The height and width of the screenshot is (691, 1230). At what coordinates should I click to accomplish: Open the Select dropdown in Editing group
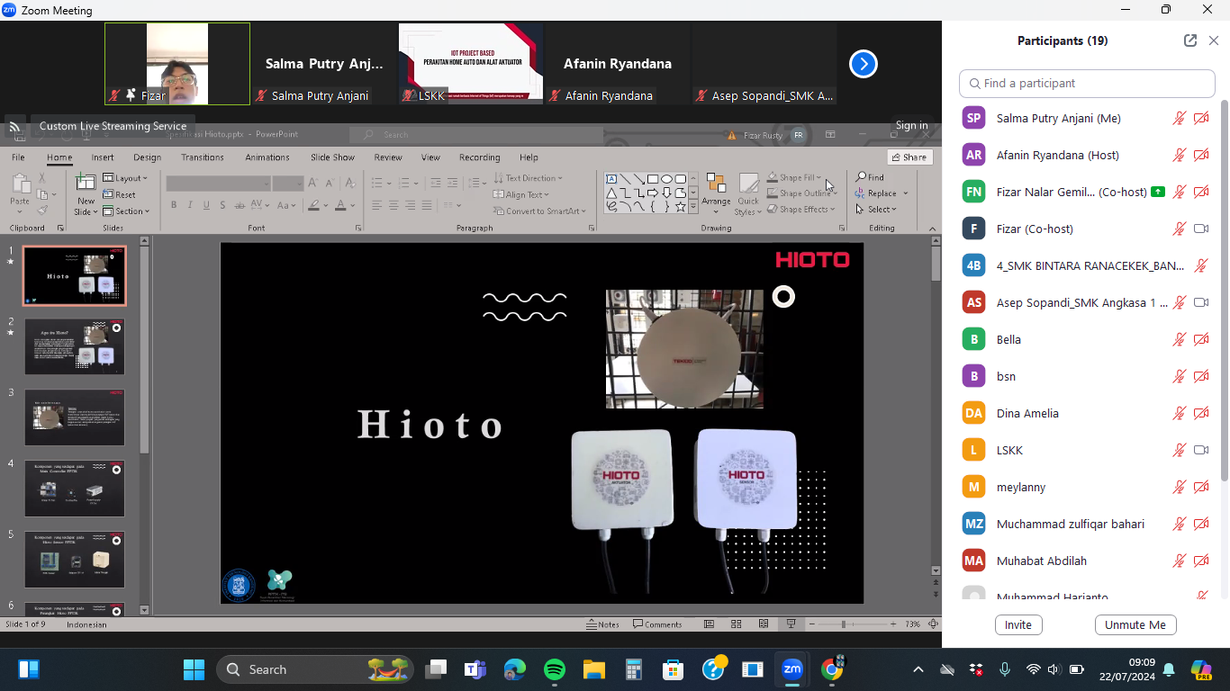[x=876, y=210]
